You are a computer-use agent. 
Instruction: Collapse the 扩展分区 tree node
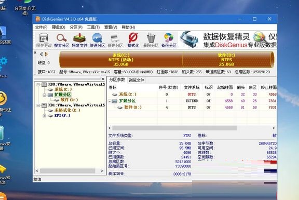[44, 95]
